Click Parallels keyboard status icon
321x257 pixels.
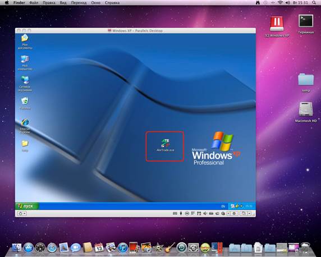(x=175, y=213)
